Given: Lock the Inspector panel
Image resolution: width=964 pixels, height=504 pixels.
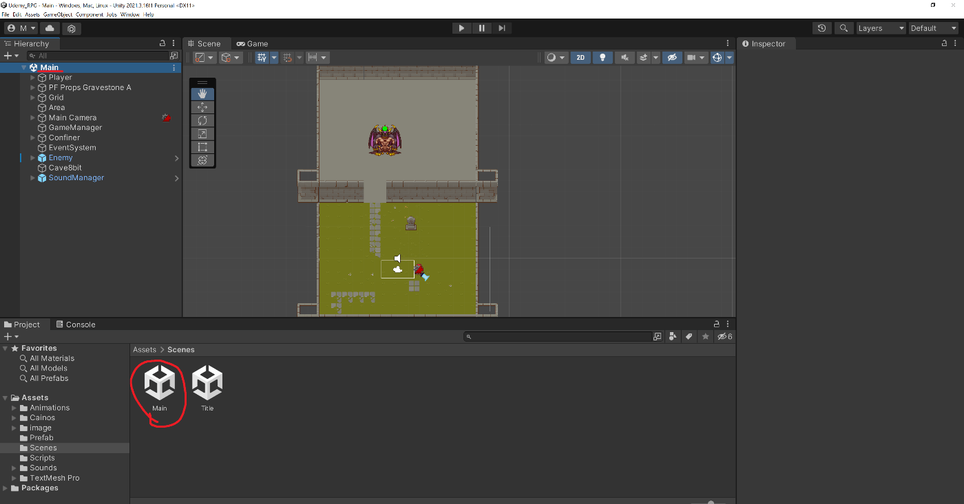Looking at the screenshot, I should (x=945, y=43).
